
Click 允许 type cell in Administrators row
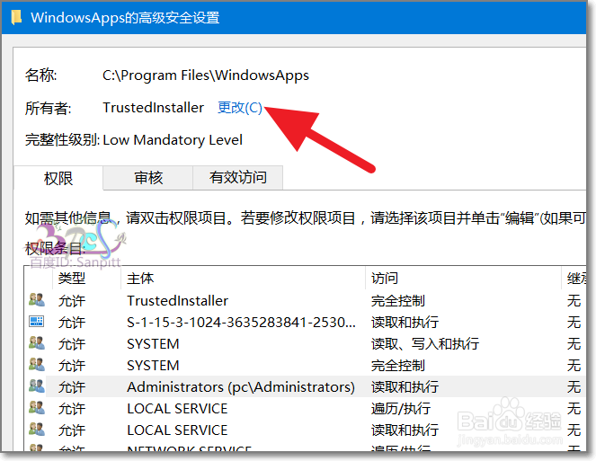click(72, 387)
